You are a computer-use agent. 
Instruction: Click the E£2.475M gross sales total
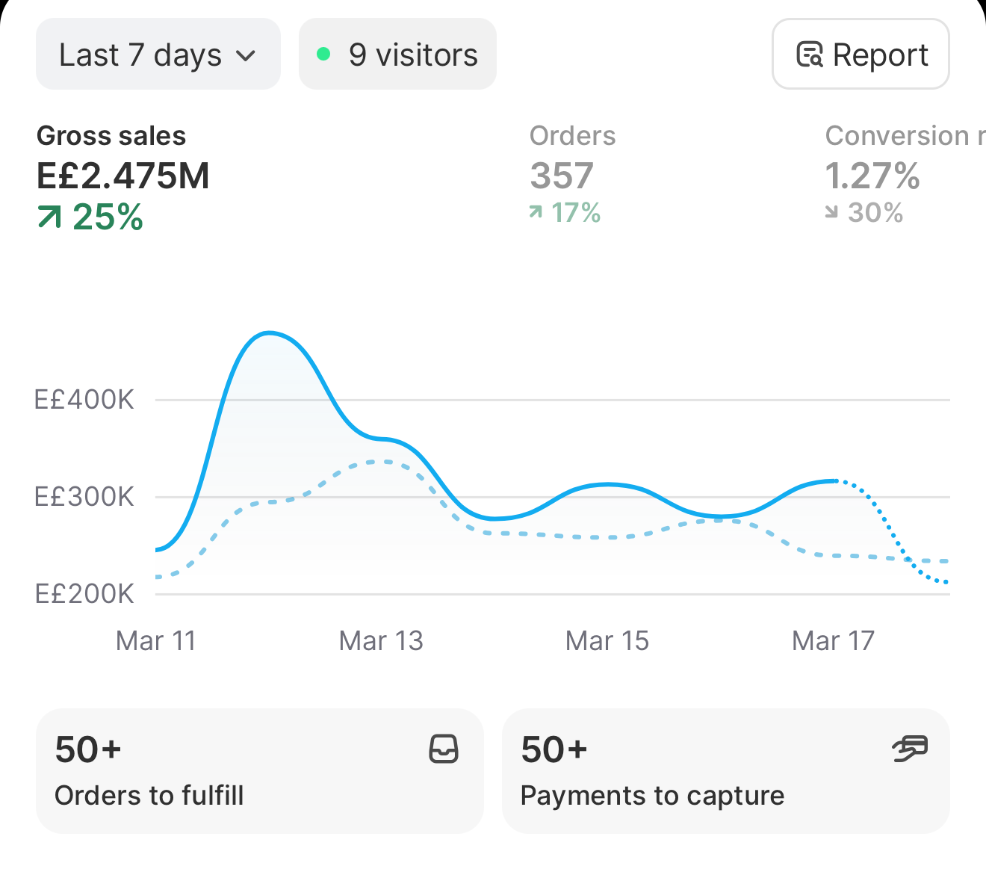(x=123, y=176)
